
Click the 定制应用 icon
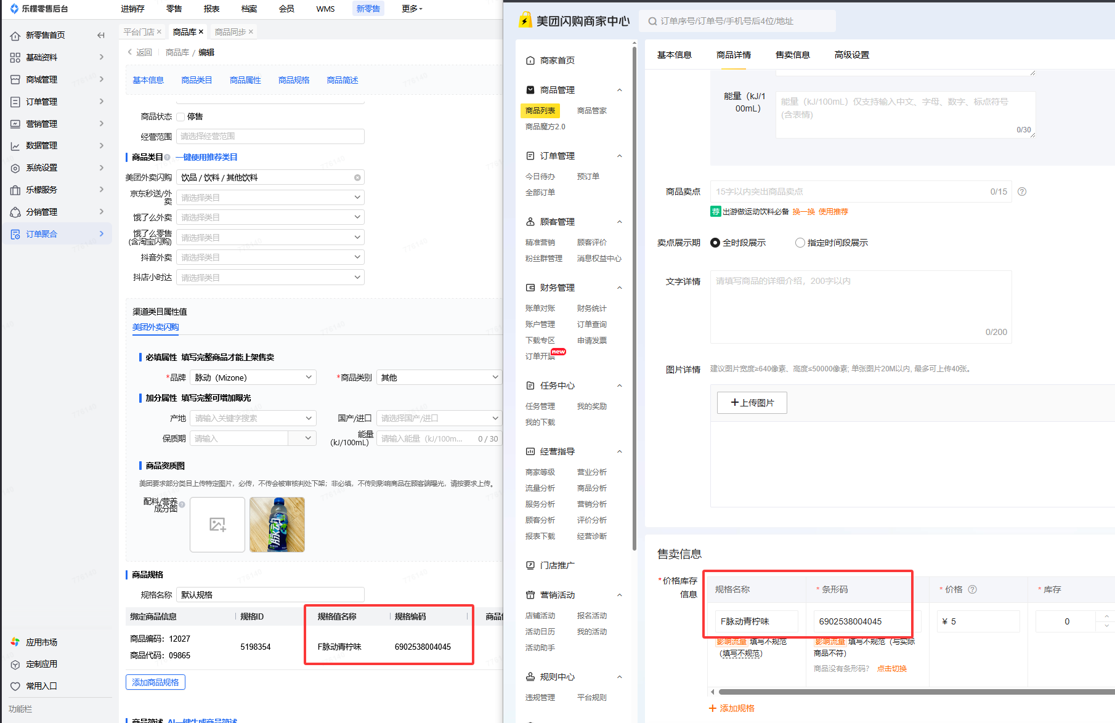(15, 664)
